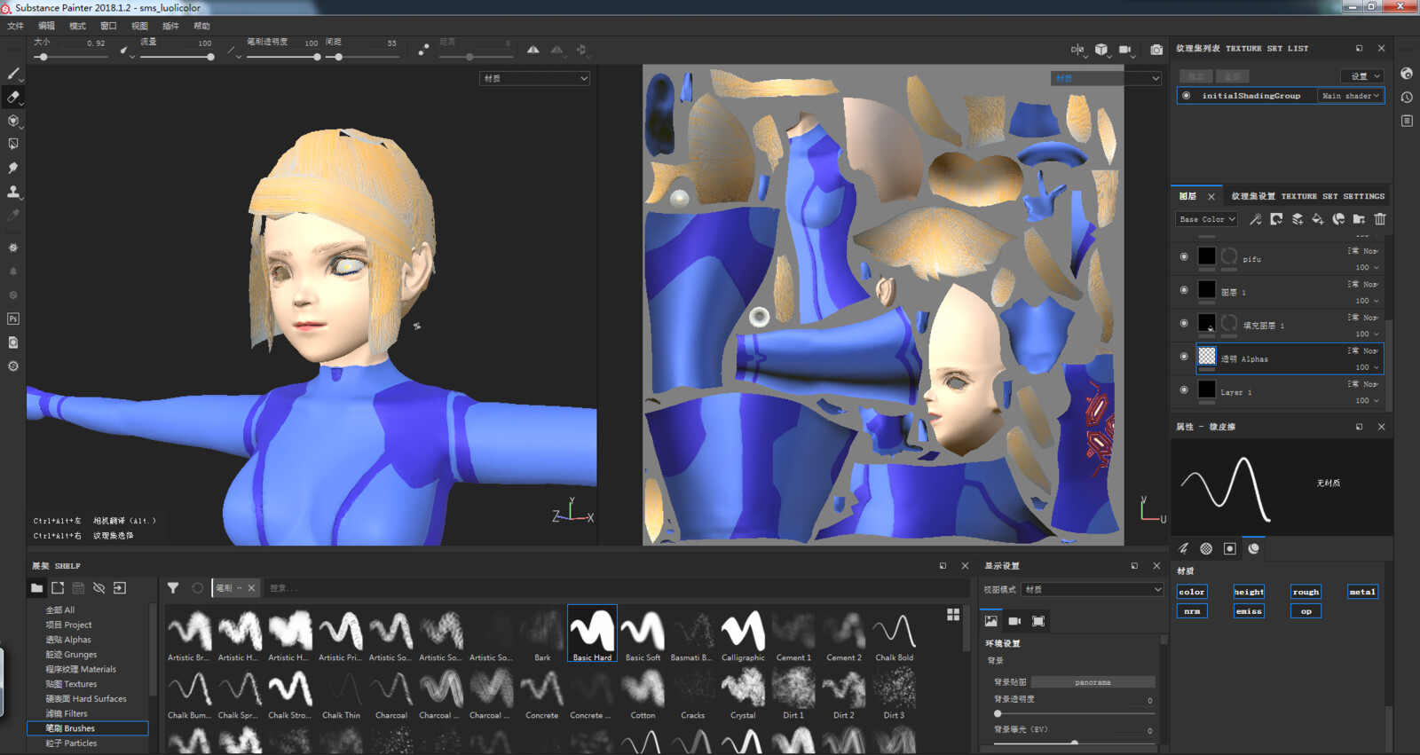Viewport: 1420px width, 755px height.
Task: Open the 插件 menu
Action: pyautogui.click(x=171, y=26)
